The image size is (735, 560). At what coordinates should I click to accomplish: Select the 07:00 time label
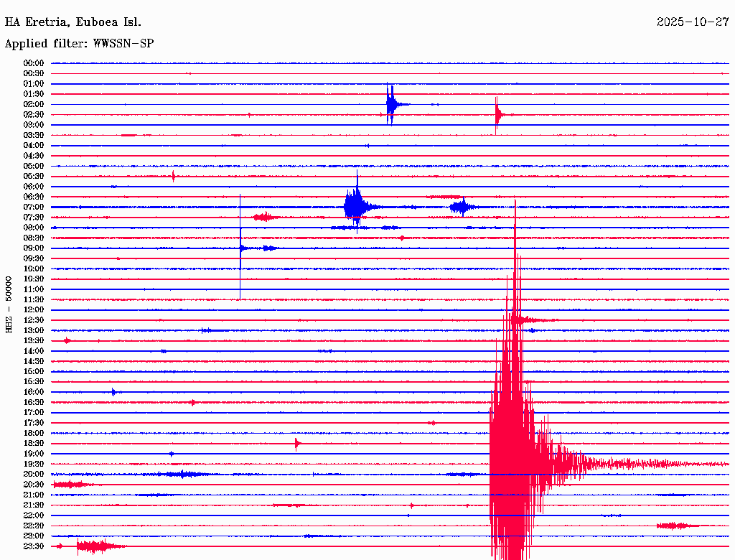34,207
